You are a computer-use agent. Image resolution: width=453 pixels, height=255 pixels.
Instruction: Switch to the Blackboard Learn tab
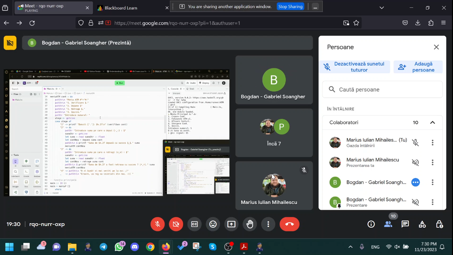click(x=121, y=8)
